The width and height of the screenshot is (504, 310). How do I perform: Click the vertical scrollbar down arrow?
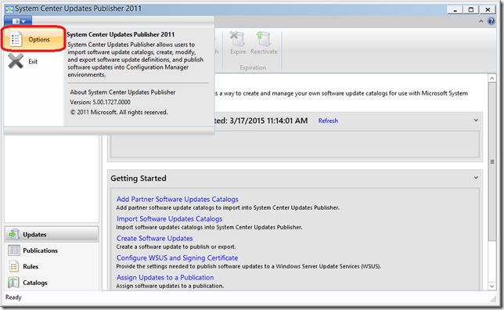pyautogui.click(x=491, y=287)
